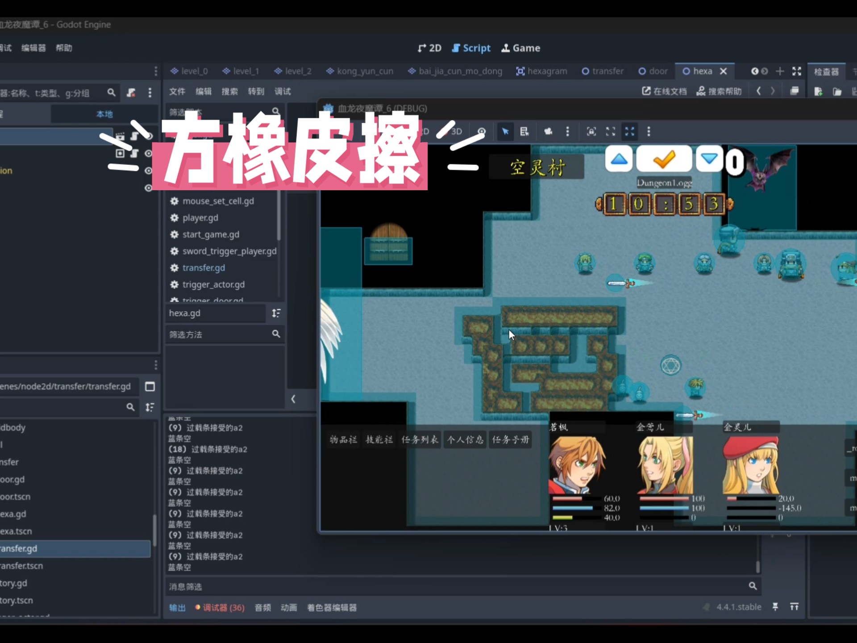The width and height of the screenshot is (857, 643).
Task: Open the 音频 audio bottom tab
Action: click(x=263, y=607)
